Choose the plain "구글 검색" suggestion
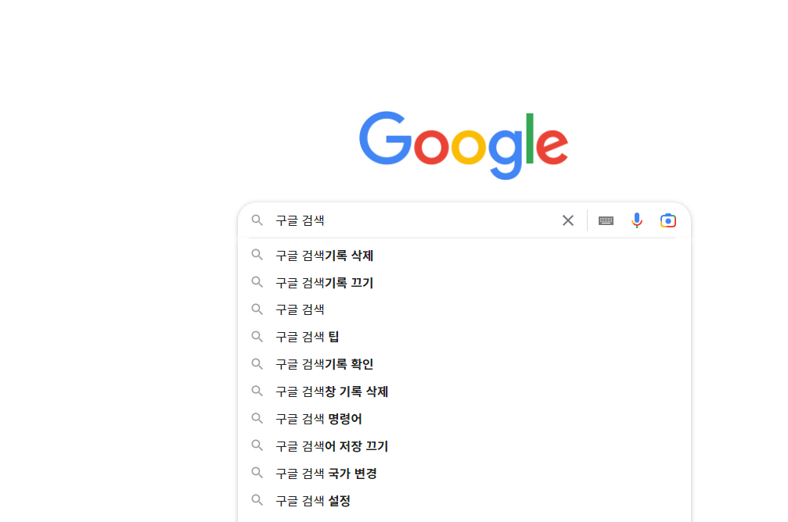The image size is (788, 522). click(x=300, y=309)
